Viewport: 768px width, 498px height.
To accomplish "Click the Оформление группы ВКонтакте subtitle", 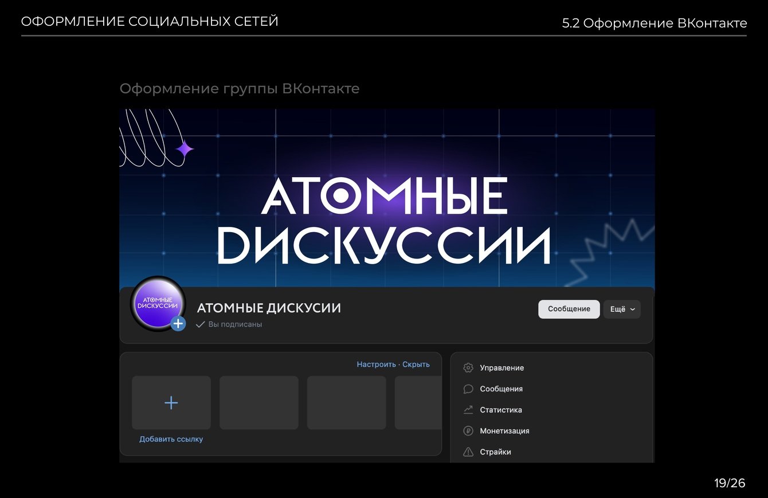I will pyautogui.click(x=240, y=89).
